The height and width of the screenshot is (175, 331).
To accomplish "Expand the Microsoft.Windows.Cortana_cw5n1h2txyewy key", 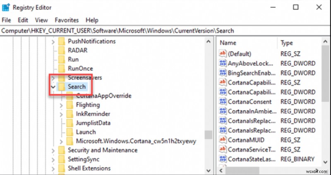I will click(61, 141).
